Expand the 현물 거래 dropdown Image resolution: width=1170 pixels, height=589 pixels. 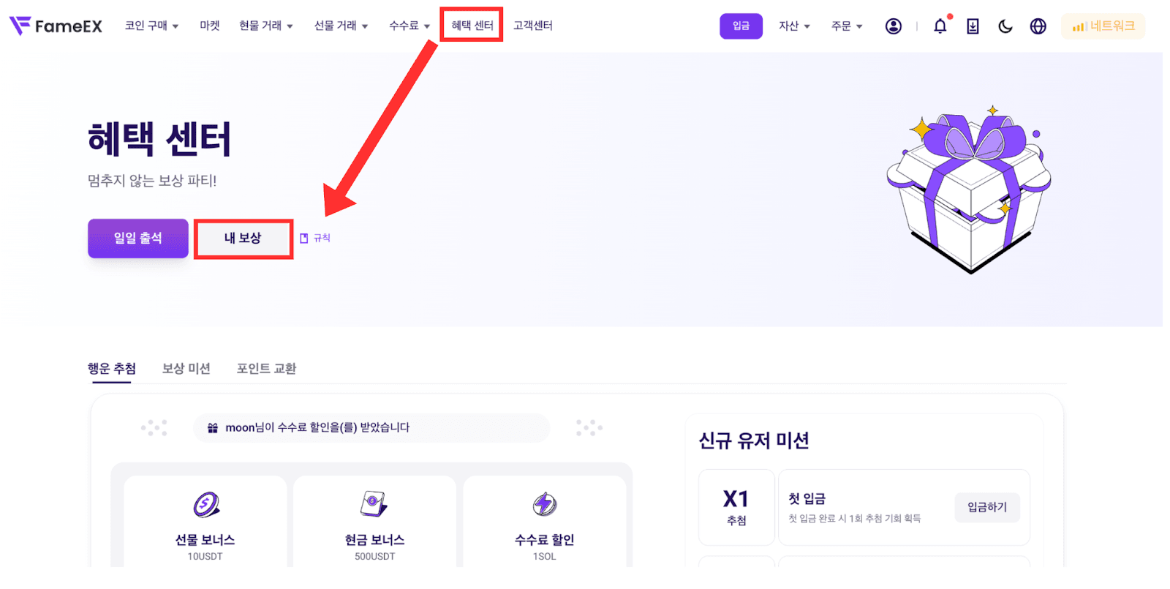[266, 26]
